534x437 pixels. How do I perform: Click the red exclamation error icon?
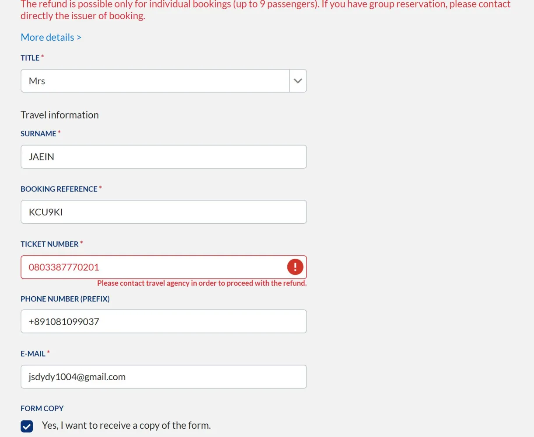point(295,267)
